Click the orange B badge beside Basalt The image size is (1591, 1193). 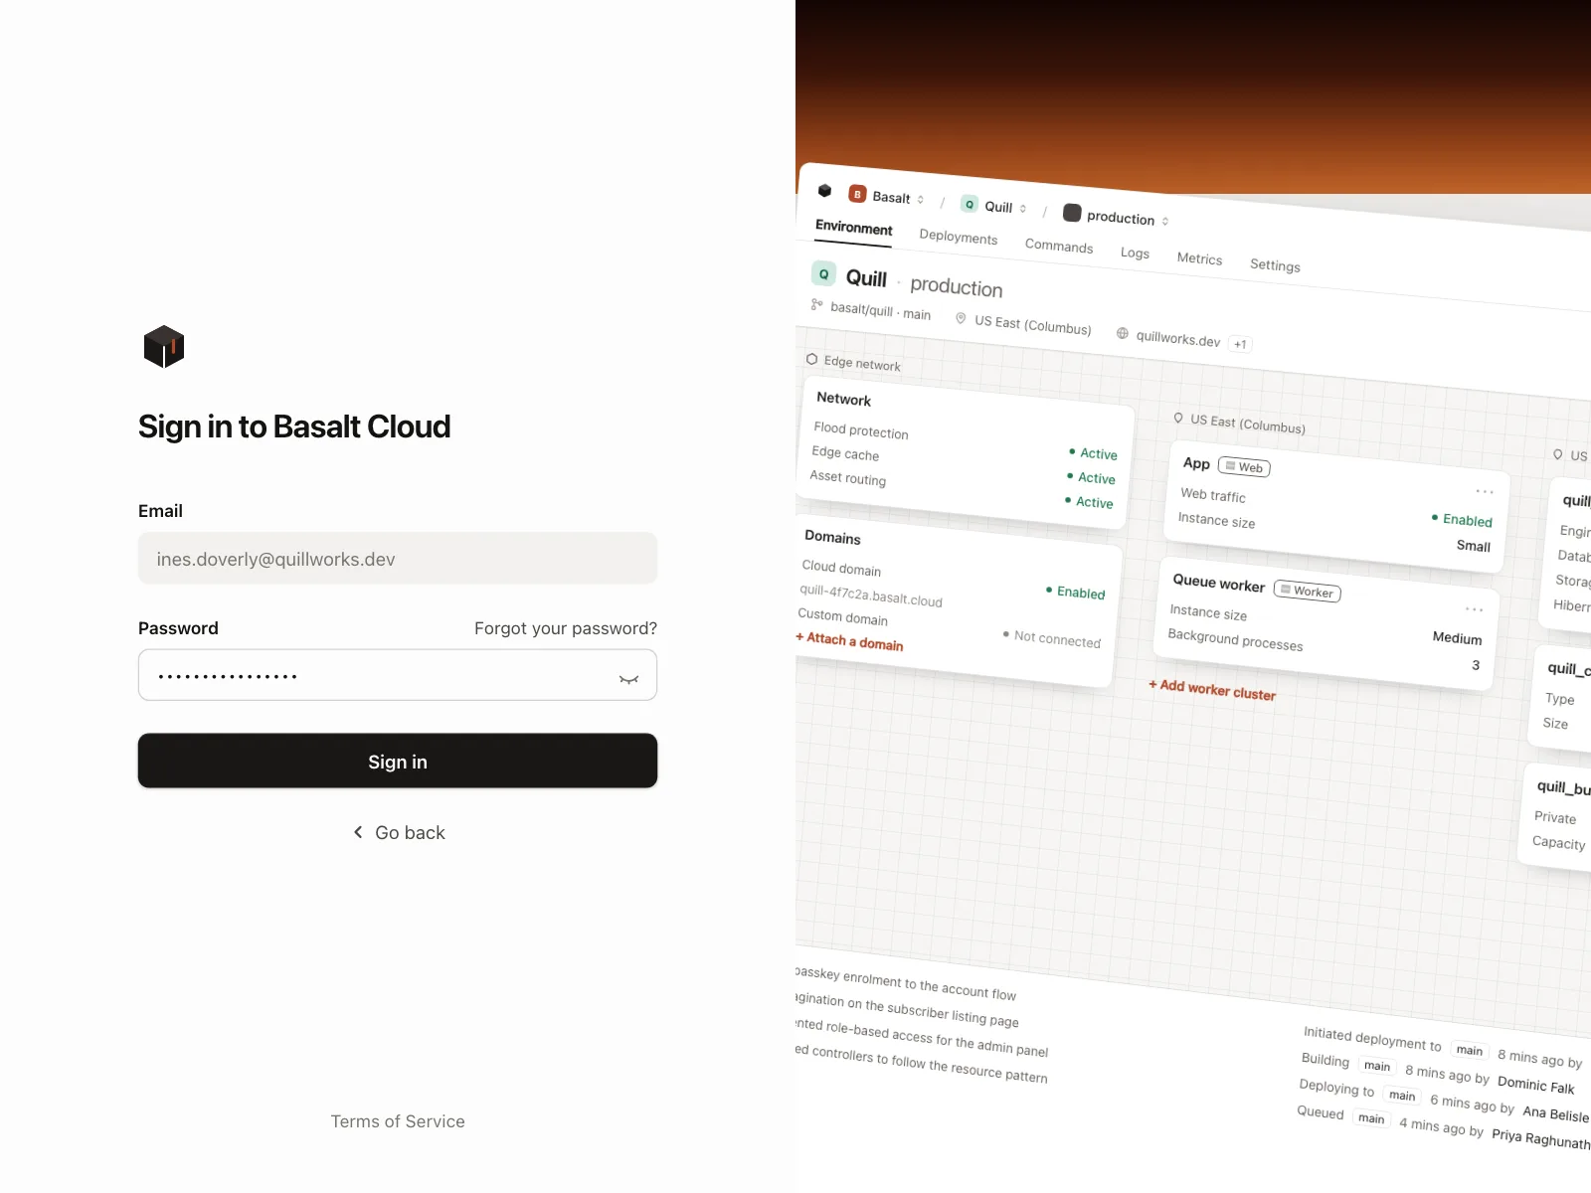click(857, 194)
